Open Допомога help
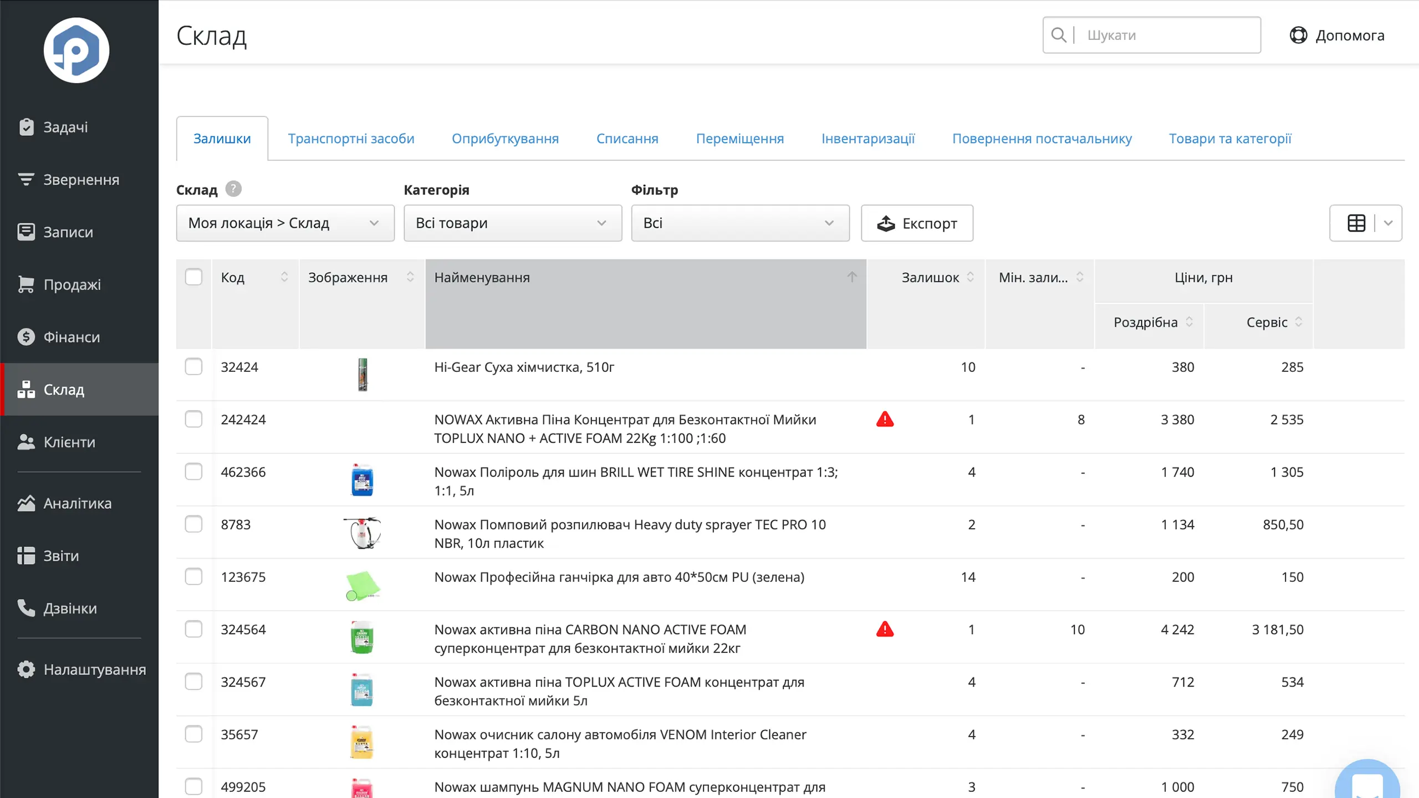1419x798 pixels. pos(1336,35)
